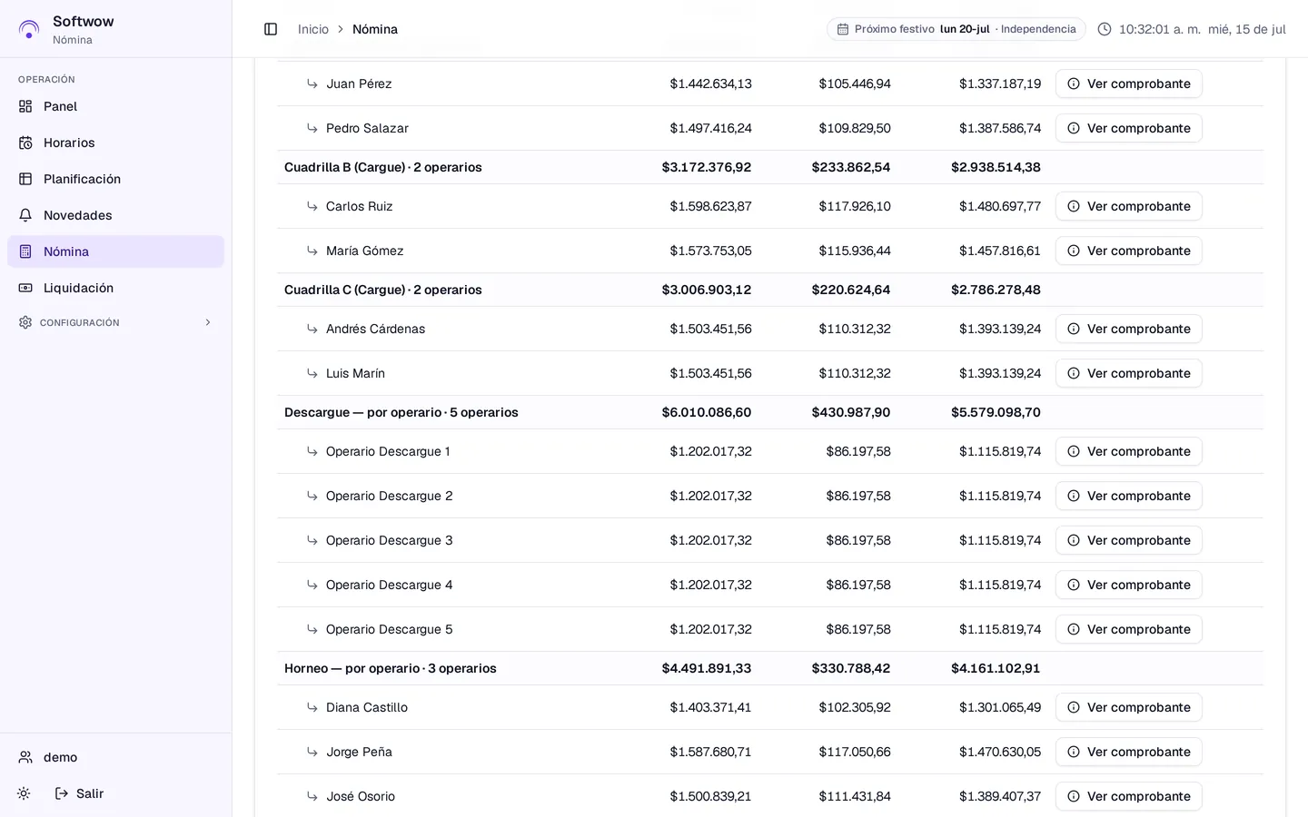View comprobante for Pedro Salazar
Screen dimensions: 1308x817
pyautogui.click(x=1129, y=128)
